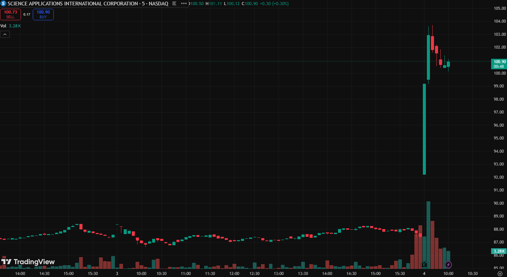
Task: Open the three-dots more menu beside symbol title
Action: click(183, 3)
